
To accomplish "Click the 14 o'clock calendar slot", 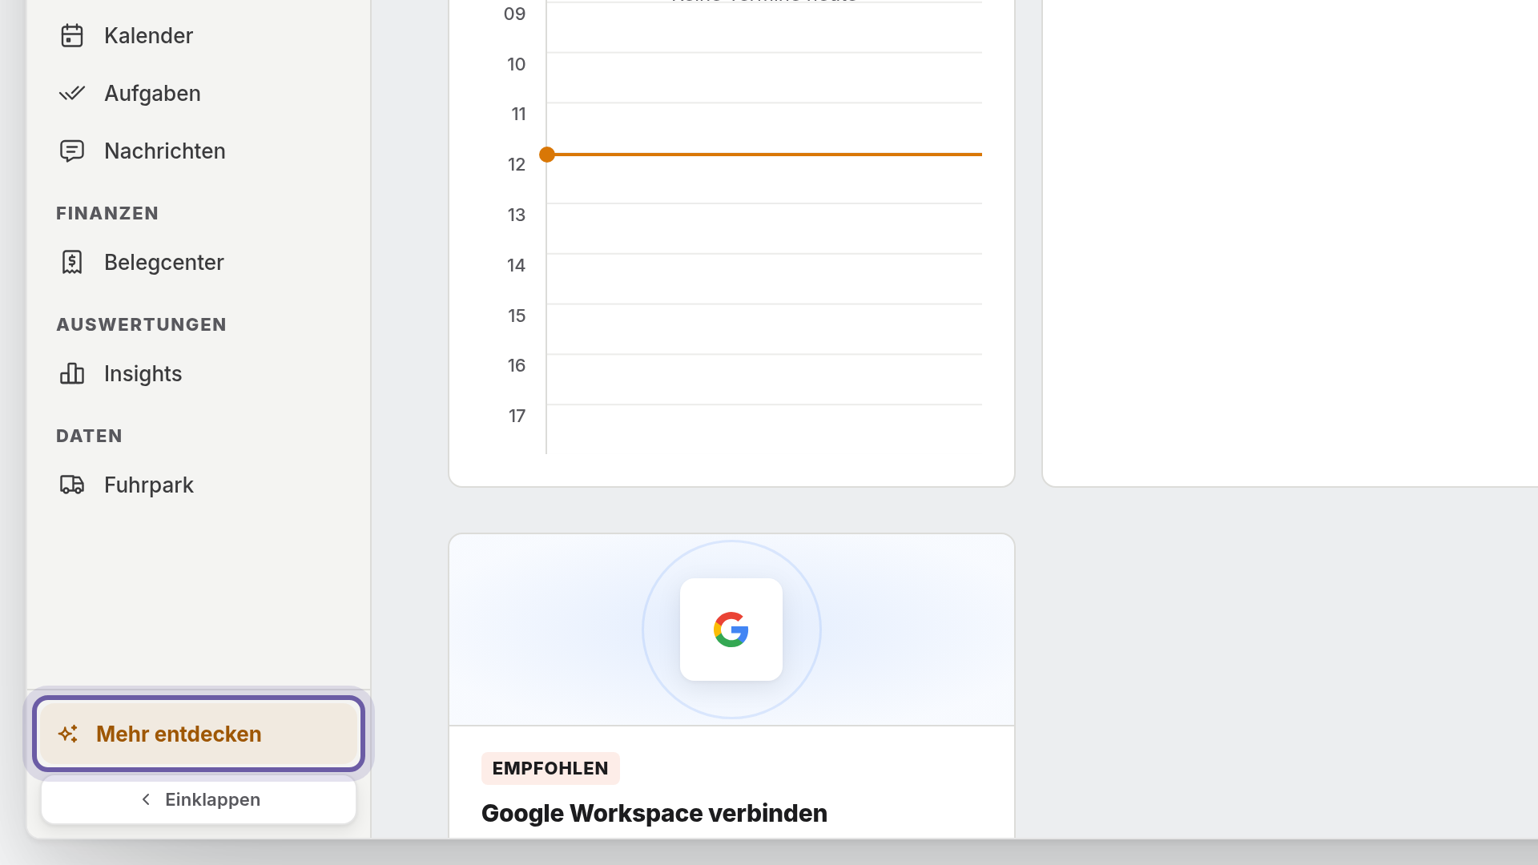I will [764, 279].
